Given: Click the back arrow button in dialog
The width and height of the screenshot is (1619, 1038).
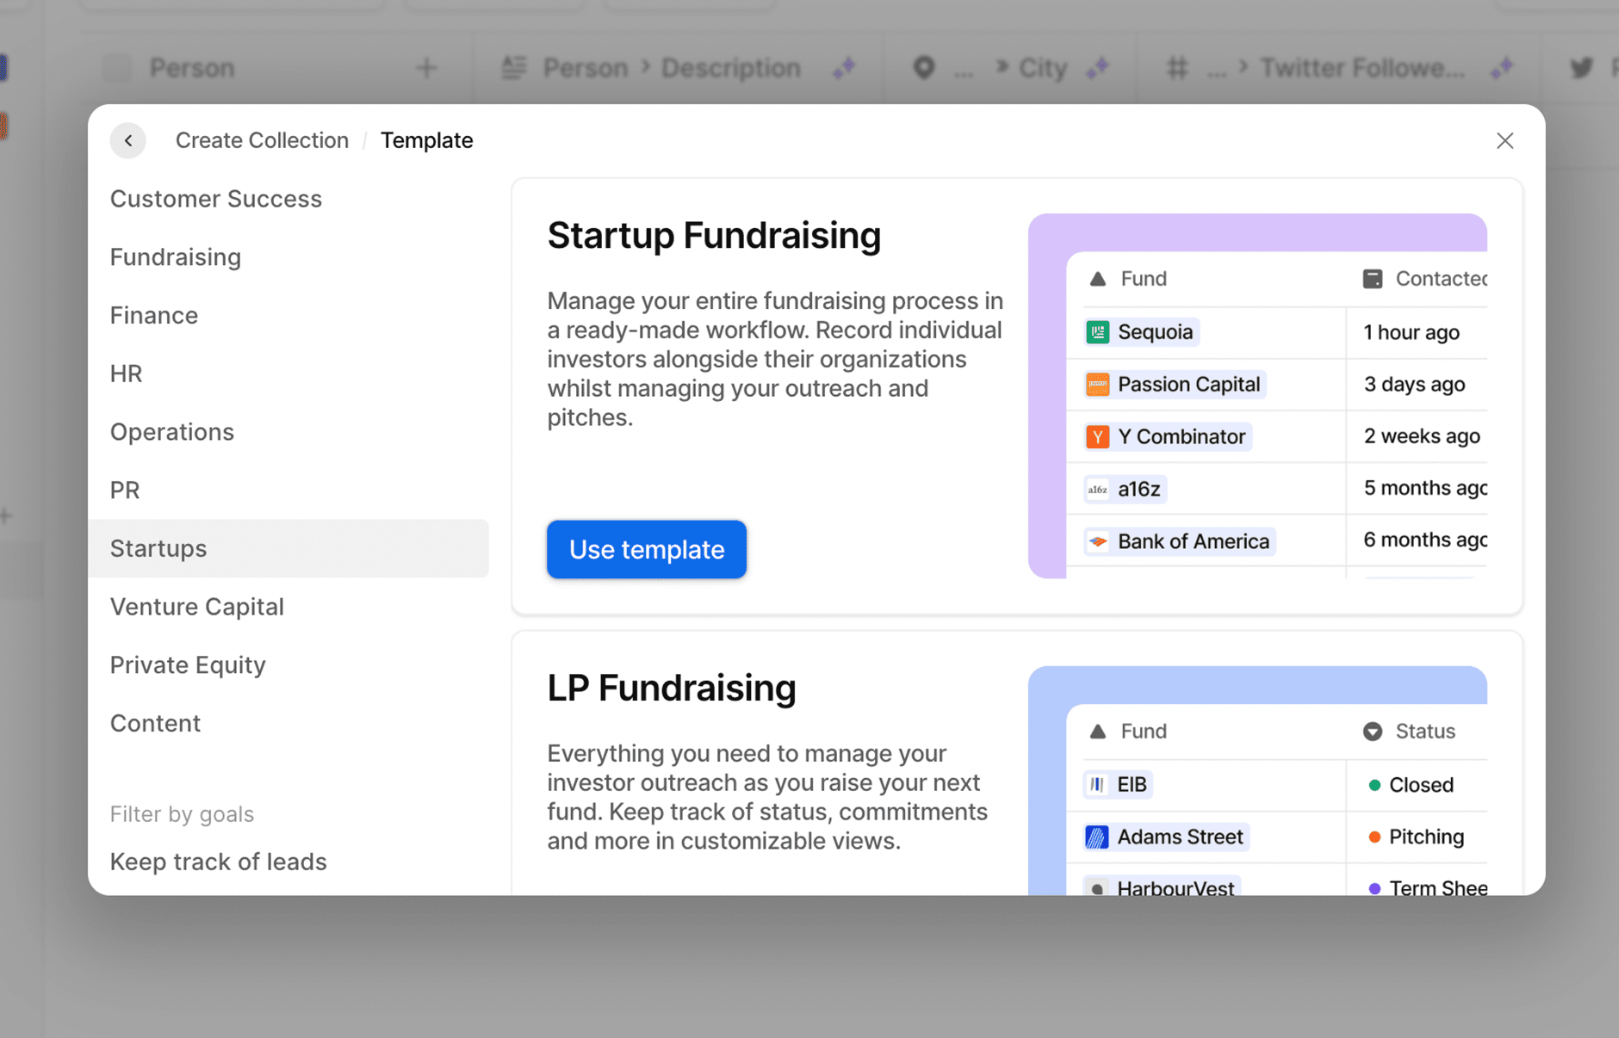Looking at the screenshot, I should click(128, 140).
